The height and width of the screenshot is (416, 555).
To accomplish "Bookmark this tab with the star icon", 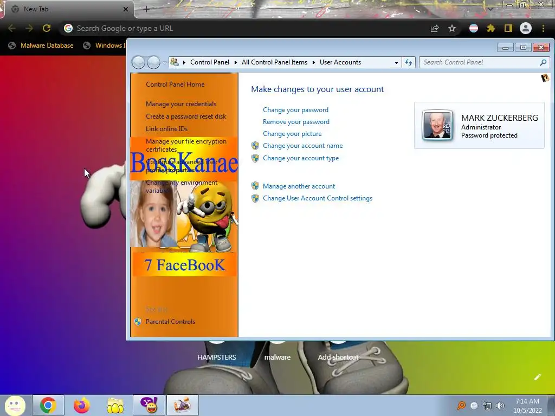I will (x=452, y=28).
